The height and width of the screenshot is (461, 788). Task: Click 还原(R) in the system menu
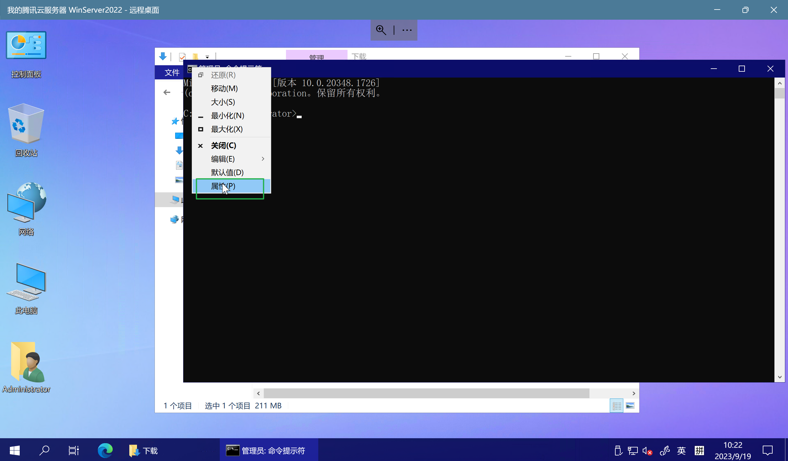(231, 75)
